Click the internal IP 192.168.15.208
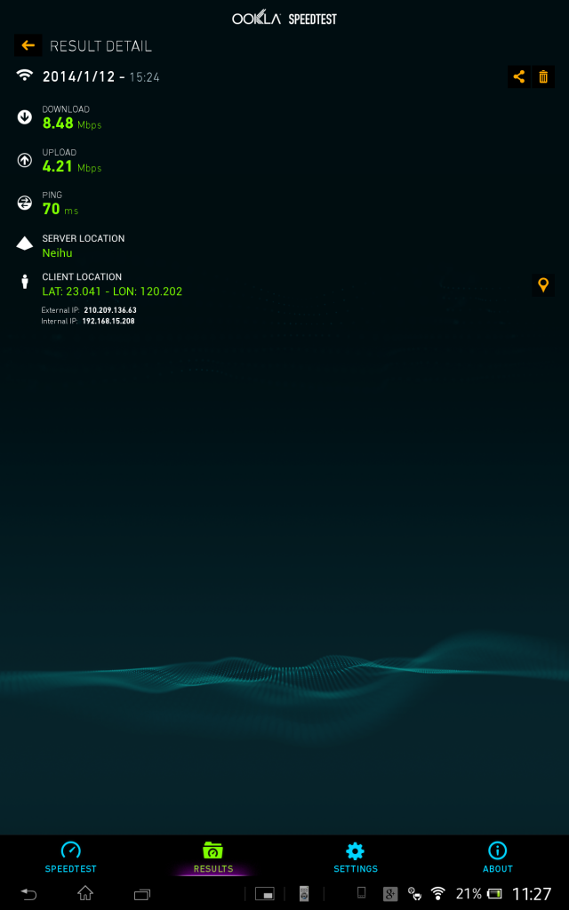This screenshot has width=569, height=910. click(x=108, y=320)
